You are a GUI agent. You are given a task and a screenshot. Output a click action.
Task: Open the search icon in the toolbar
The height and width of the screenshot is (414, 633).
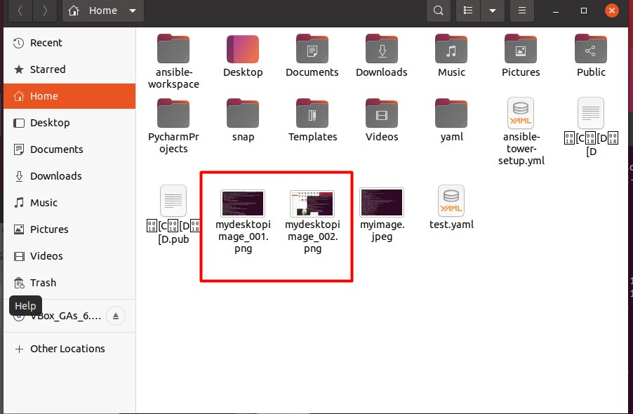(438, 11)
